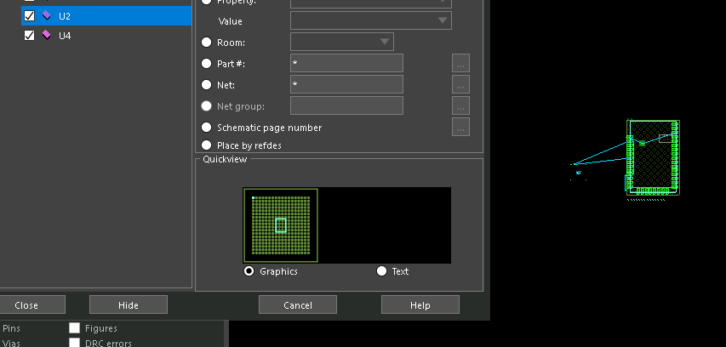Screen dimensions: 726x347
Task: Switch Quickview to Text mode
Action: click(x=382, y=271)
